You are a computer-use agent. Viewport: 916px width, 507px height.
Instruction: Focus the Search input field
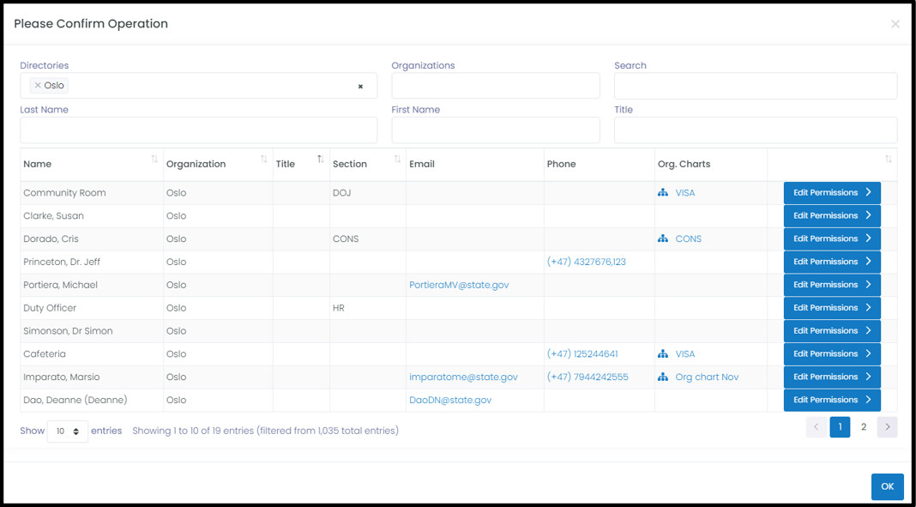point(756,86)
